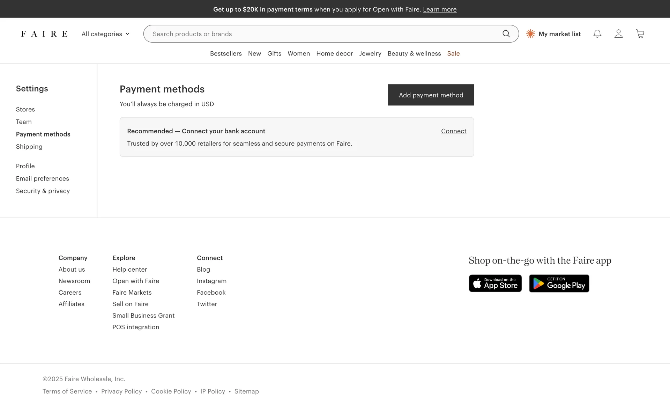The image size is (670, 419).
Task: Click Connect to link bank account
Action: tap(453, 131)
